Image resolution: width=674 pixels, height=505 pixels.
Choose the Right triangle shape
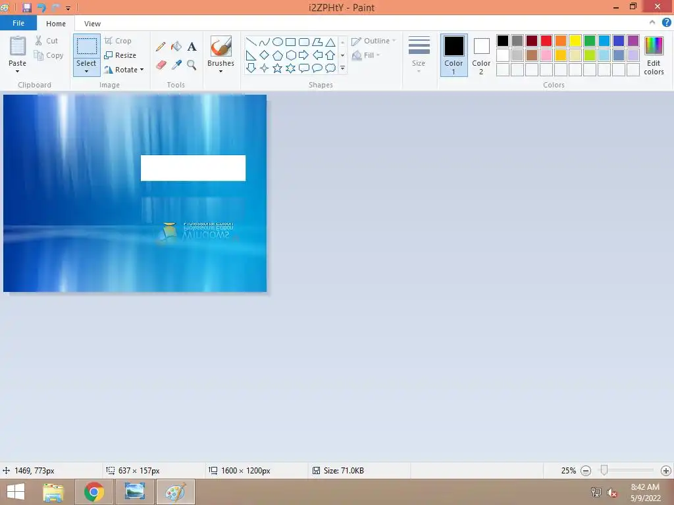click(251, 55)
